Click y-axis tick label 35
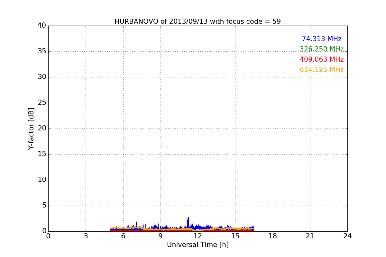 [42, 51]
